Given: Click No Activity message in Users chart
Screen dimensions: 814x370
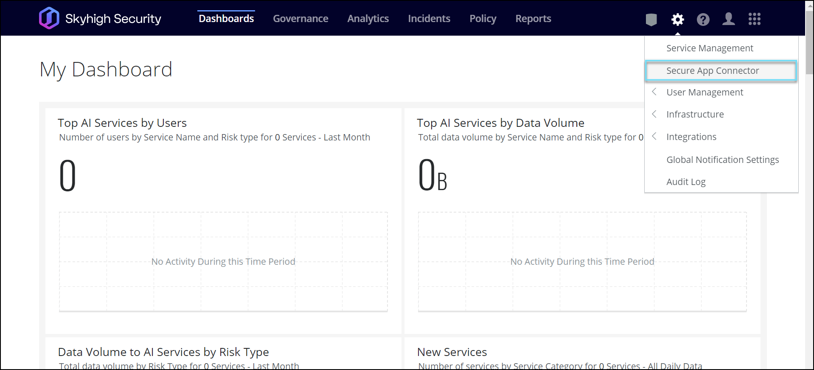Looking at the screenshot, I should (x=223, y=262).
